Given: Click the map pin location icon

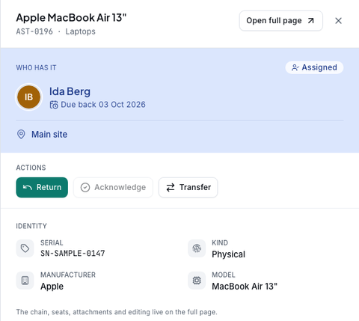Looking at the screenshot, I should [x=21, y=134].
